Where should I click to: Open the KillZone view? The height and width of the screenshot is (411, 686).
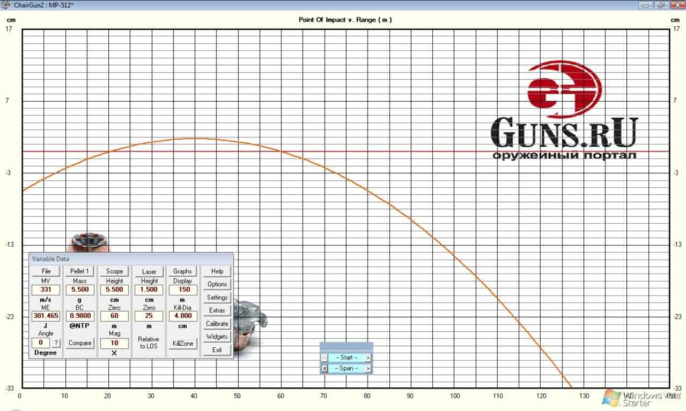(182, 343)
